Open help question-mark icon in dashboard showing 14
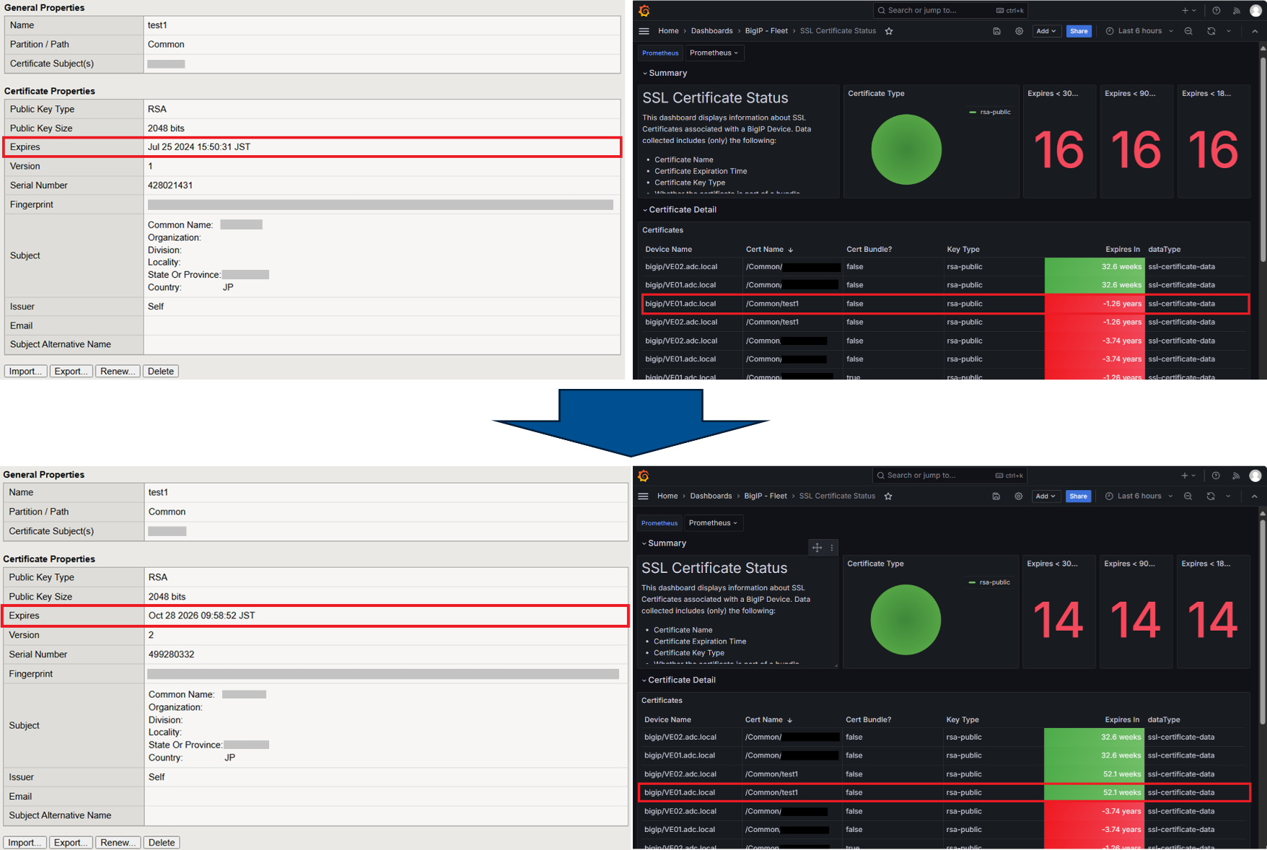 [1216, 476]
